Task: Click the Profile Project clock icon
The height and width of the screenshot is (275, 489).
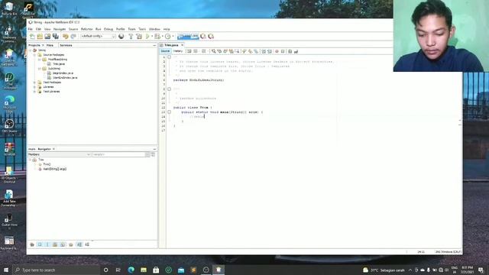Action: coord(168,37)
